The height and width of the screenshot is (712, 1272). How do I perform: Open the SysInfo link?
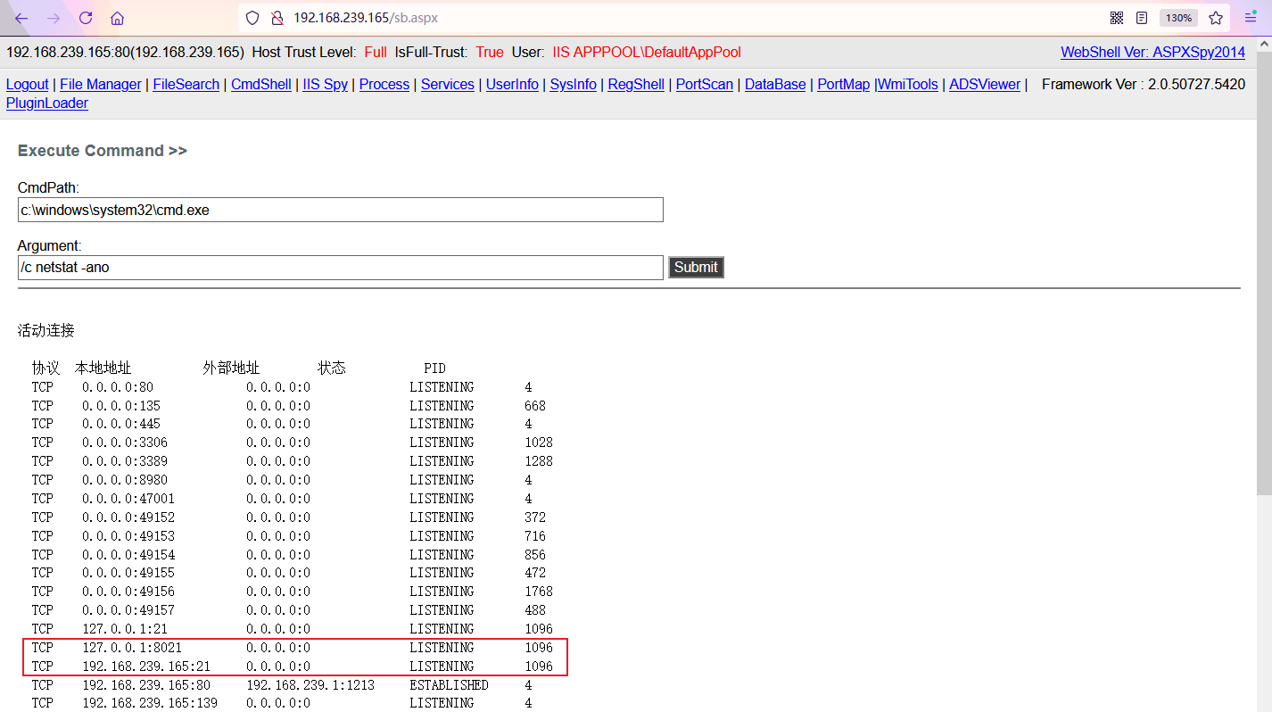(574, 85)
